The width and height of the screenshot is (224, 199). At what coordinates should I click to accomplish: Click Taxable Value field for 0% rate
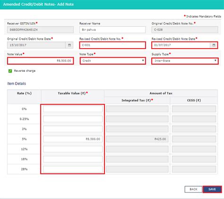[x=73, y=109]
